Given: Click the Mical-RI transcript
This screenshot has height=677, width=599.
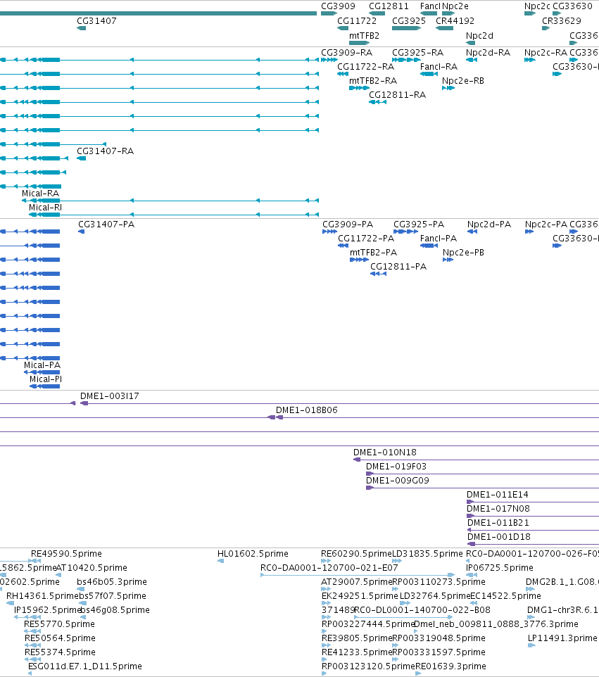Looking at the screenshot, I should click(x=174, y=215).
